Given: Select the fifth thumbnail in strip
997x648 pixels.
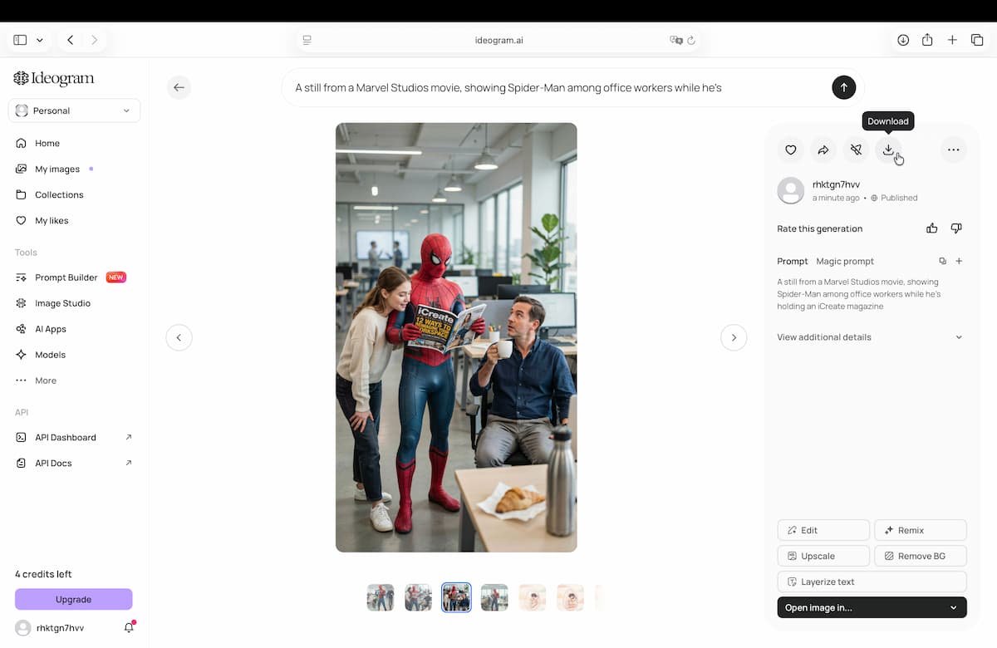Looking at the screenshot, I should click(x=533, y=597).
